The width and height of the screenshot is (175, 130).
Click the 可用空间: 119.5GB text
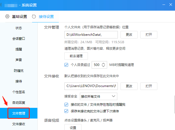110,42
